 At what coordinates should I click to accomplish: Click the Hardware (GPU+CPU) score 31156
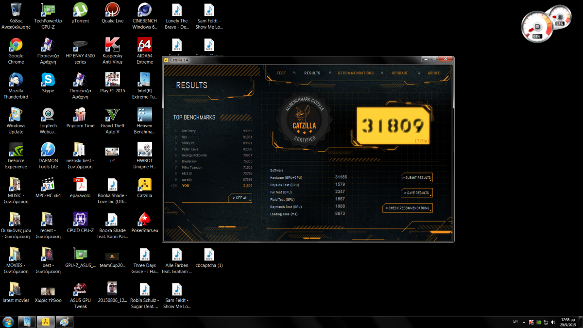click(341, 177)
